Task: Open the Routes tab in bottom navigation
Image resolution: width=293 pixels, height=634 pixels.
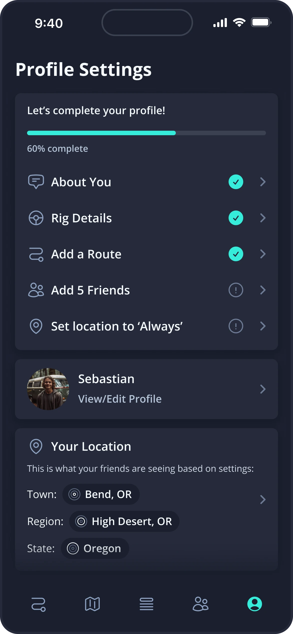Action: pyautogui.click(x=38, y=604)
